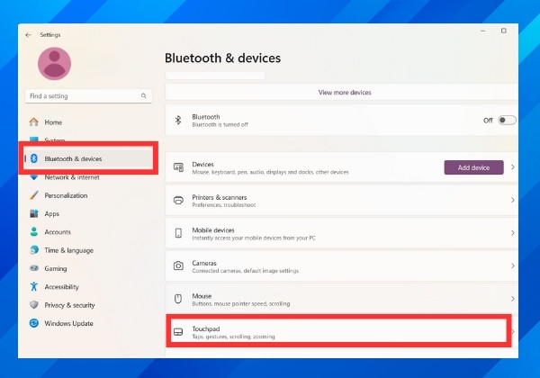Open Network & internet in sidebar
This screenshot has width=540, height=378.
tap(72, 177)
